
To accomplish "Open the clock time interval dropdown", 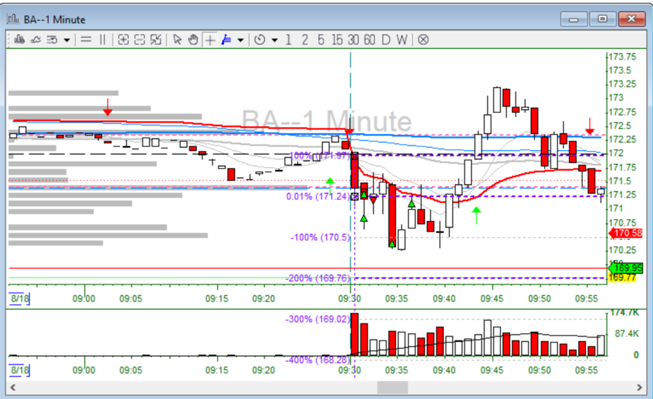I will (274, 40).
